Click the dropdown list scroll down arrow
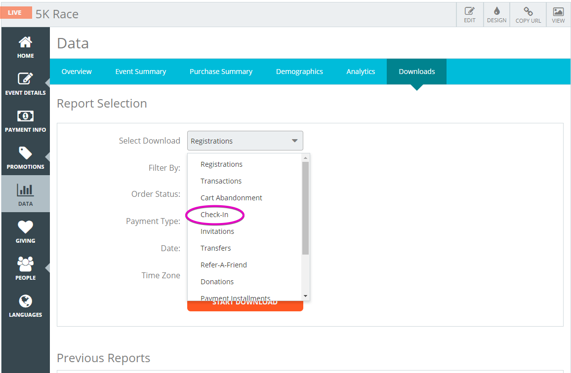Image resolution: width=571 pixels, height=373 pixels. point(305,296)
